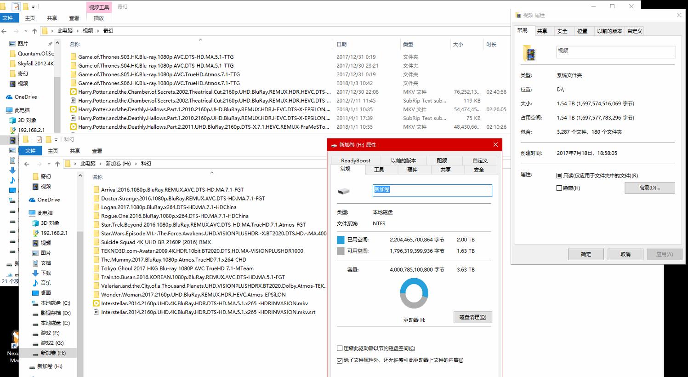This screenshot has height=377, width=688.
Task: Go back in the 奇幻 Explorer window
Action: coord(4,31)
